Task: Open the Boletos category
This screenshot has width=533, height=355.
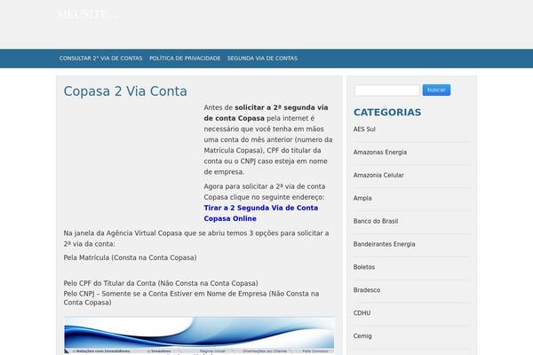Action: point(364,267)
